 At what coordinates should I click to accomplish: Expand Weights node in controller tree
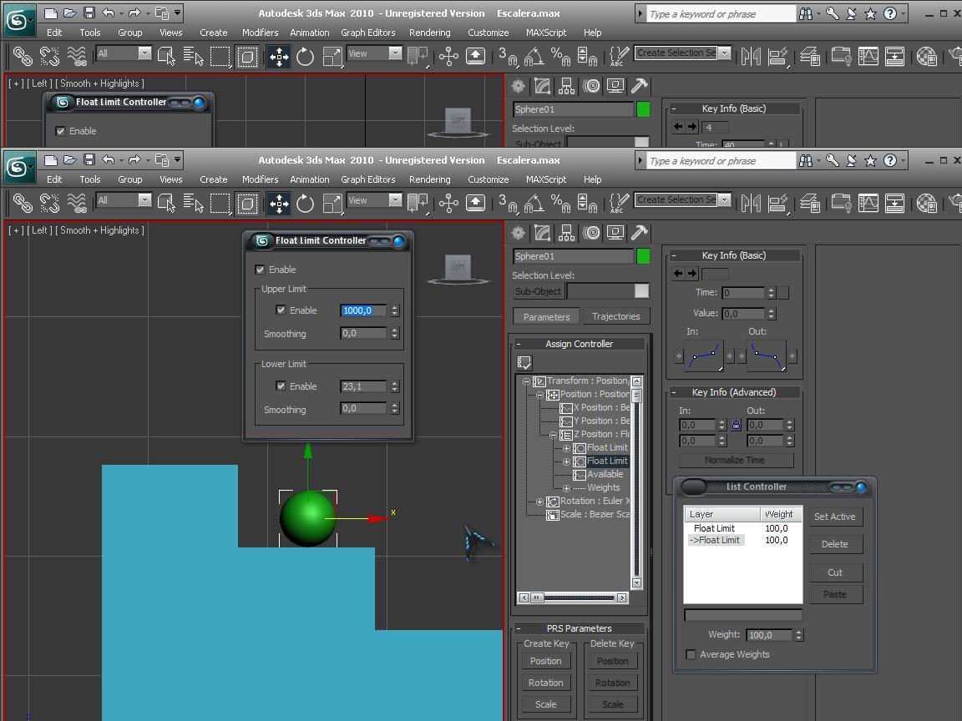click(566, 488)
